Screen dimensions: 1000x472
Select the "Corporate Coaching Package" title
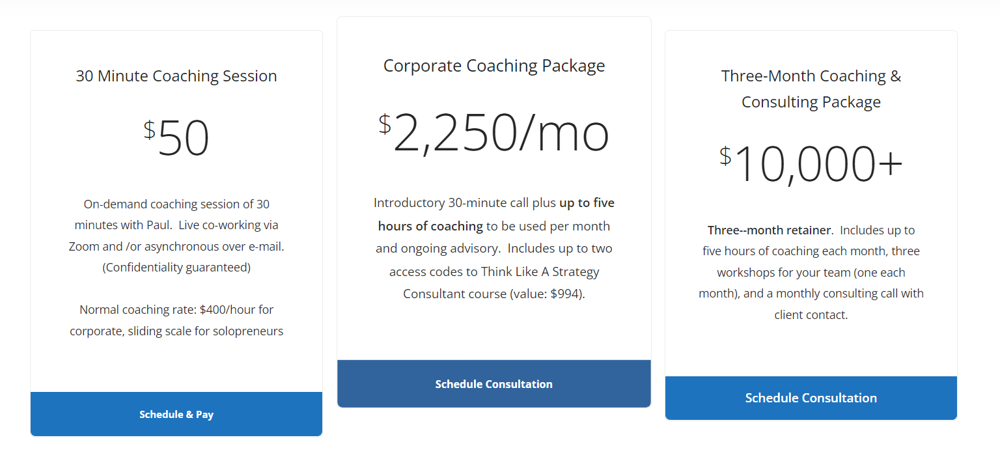tap(493, 66)
